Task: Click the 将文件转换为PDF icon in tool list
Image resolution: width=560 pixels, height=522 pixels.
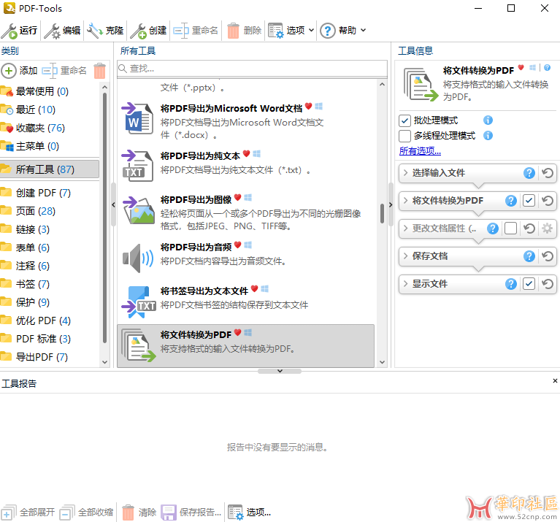Action: tap(139, 345)
